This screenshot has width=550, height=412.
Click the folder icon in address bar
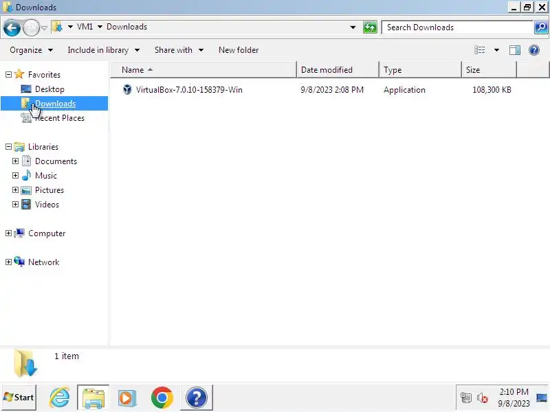tap(57, 27)
